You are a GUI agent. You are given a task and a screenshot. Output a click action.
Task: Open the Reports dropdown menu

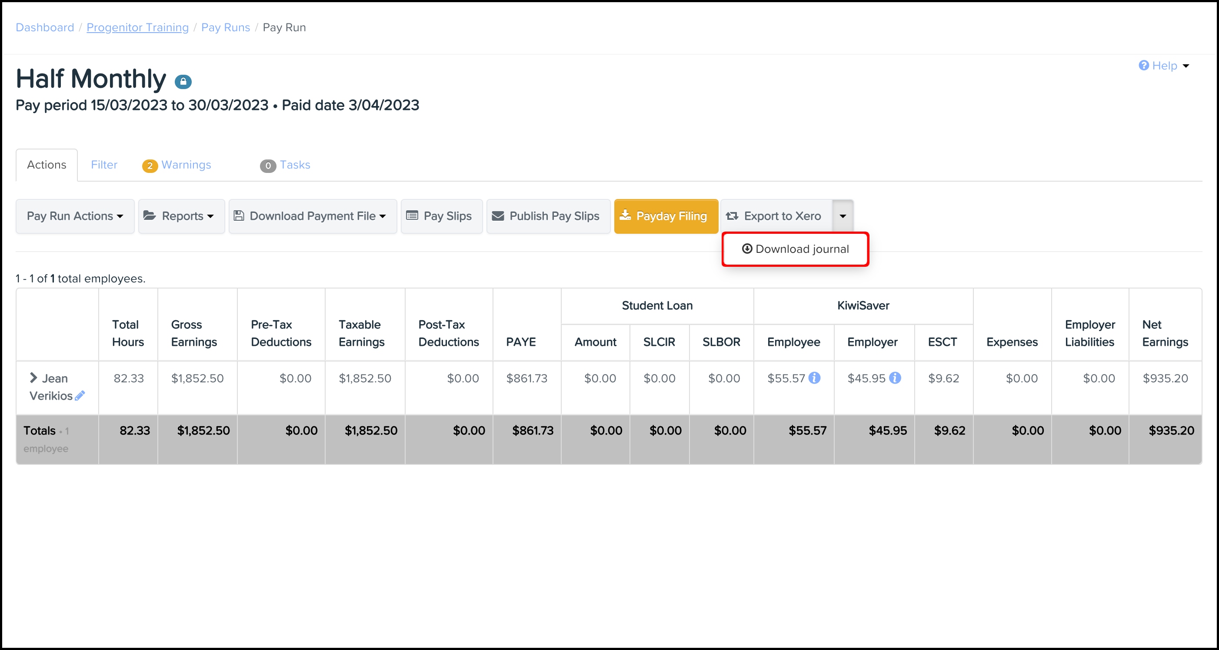click(x=181, y=216)
